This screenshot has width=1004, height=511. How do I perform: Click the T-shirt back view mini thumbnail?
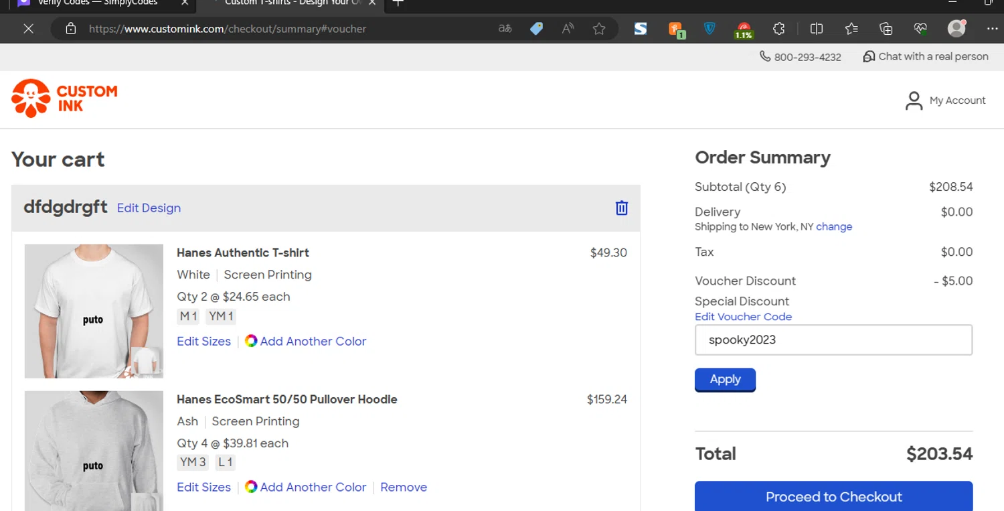click(x=145, y=361)
